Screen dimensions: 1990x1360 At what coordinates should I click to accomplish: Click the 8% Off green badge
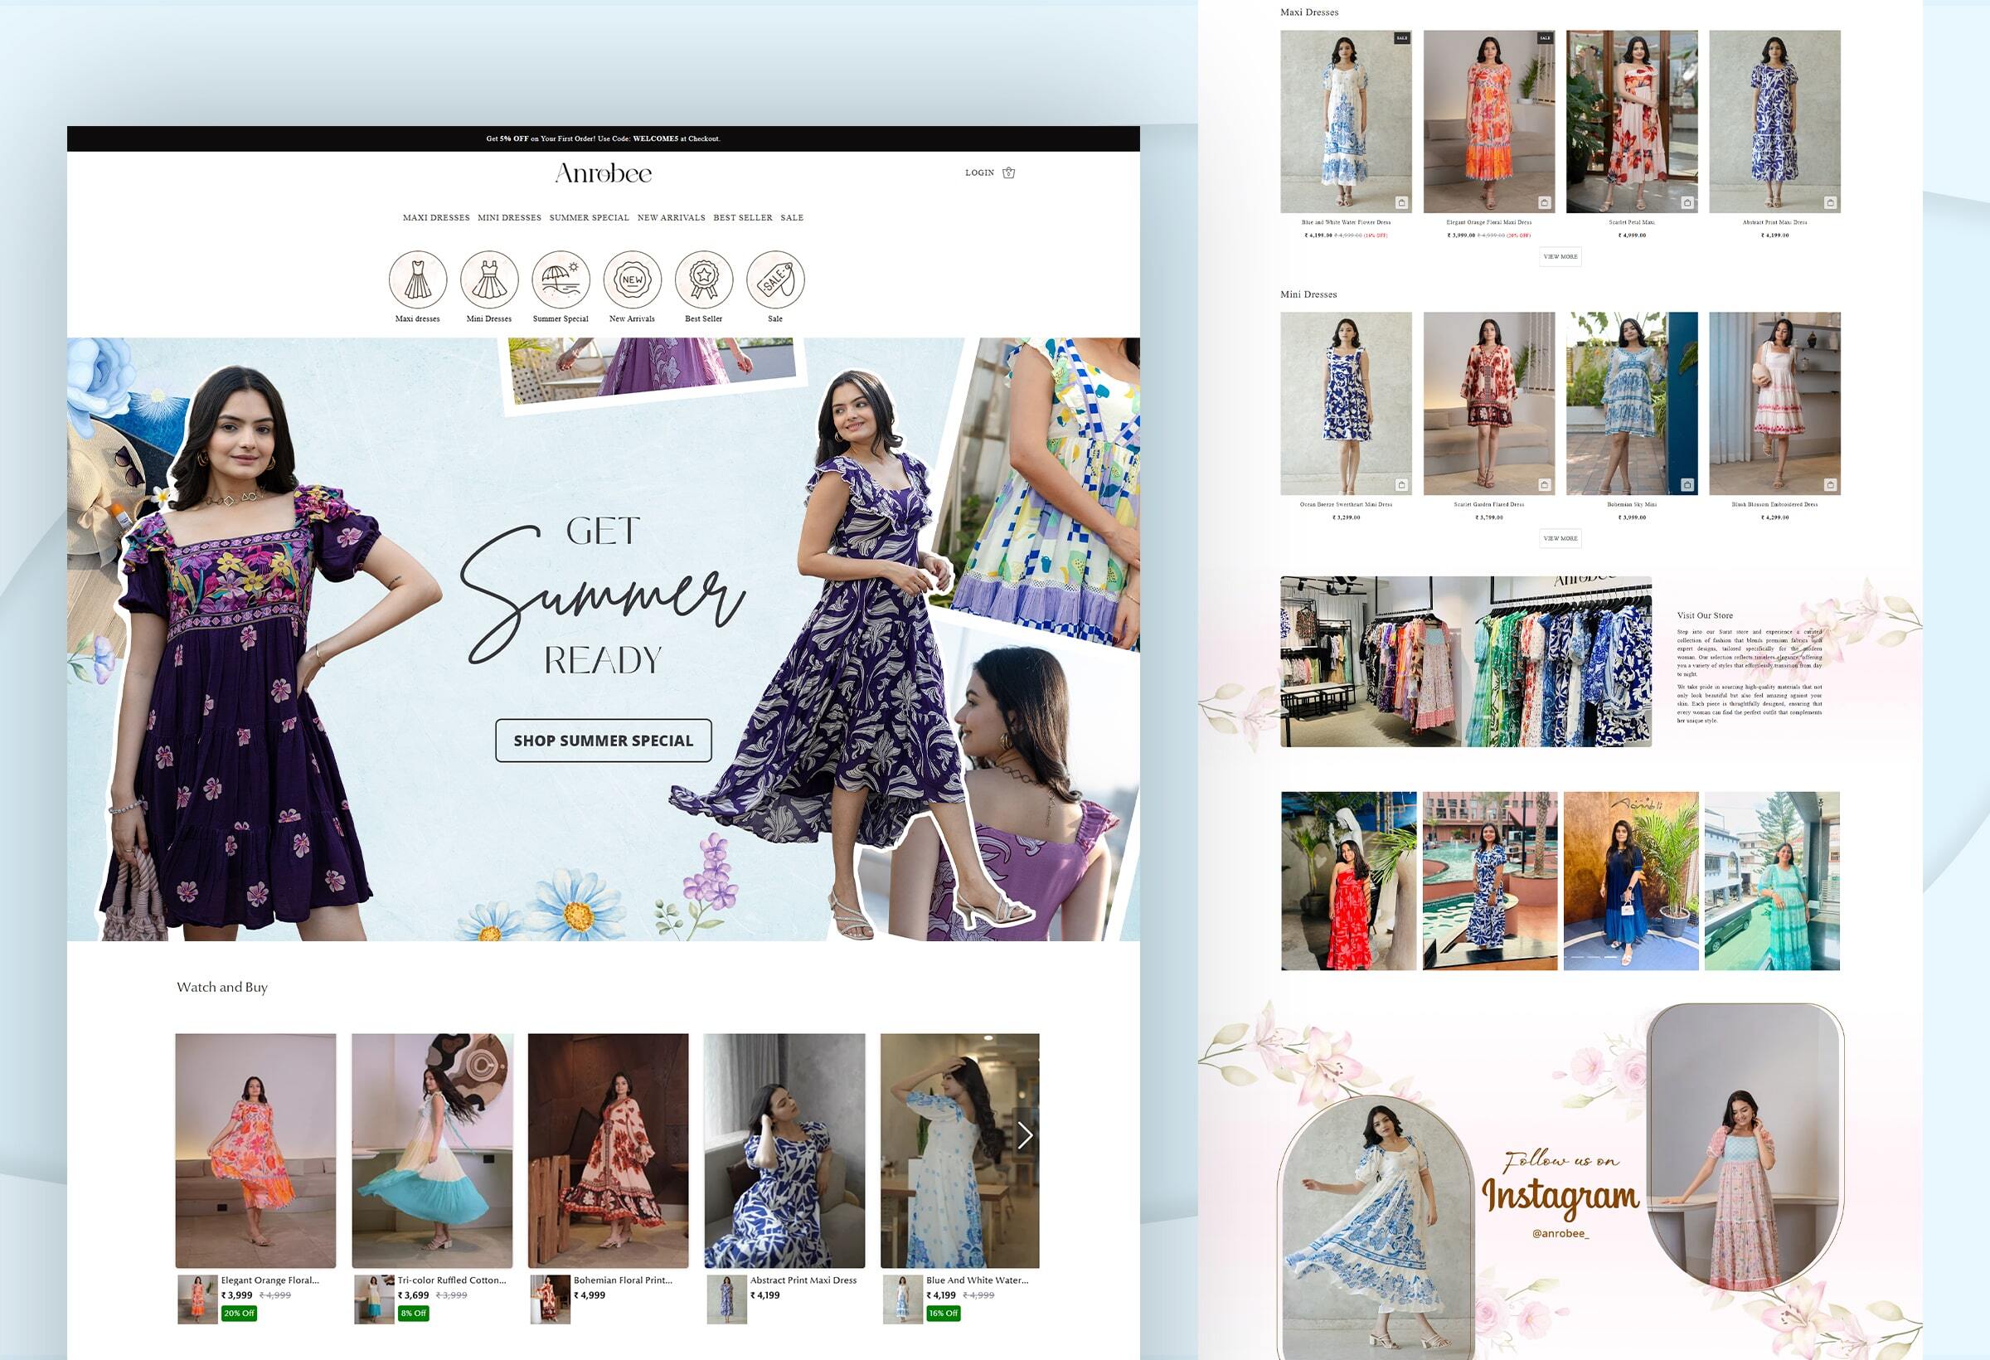point(414,1313)
